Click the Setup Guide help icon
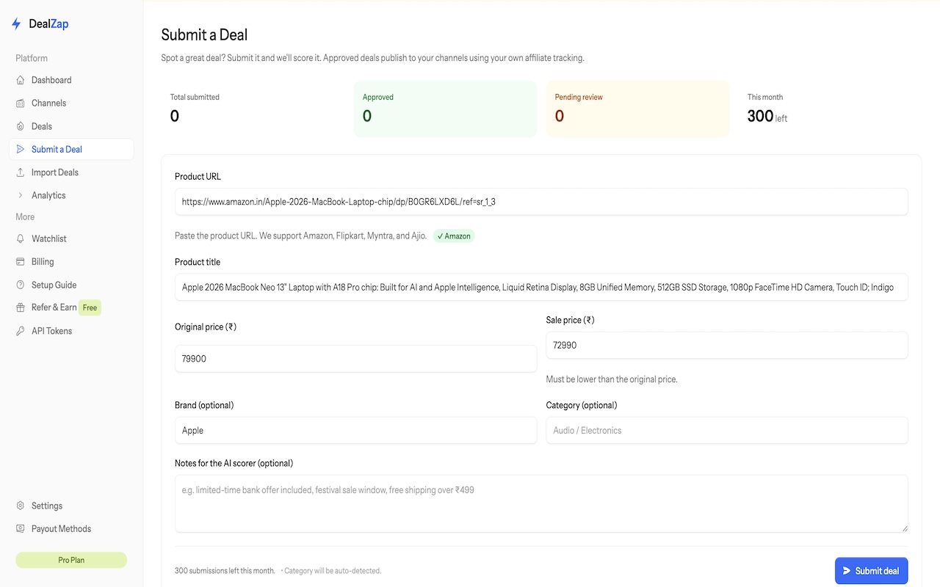Screen dimensions: 940x587 click(x=21, y=285)
